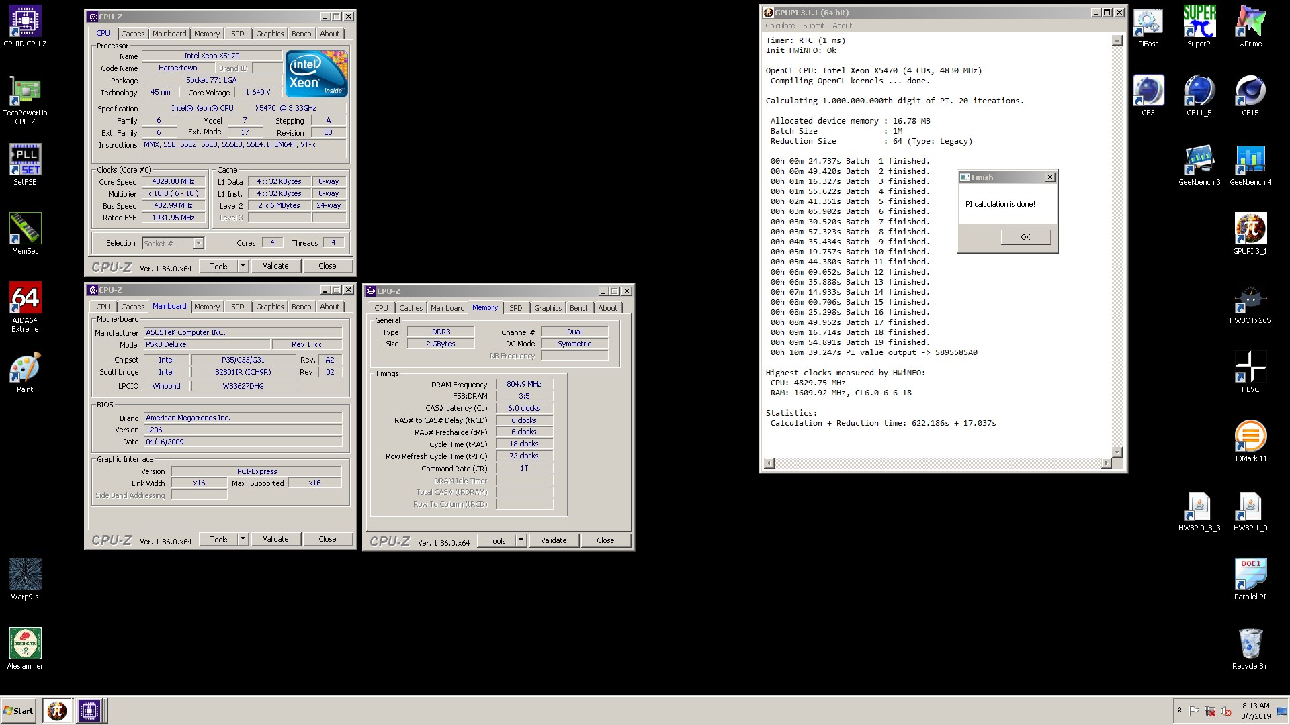Switch to Memory tab in top CPU-Z window
Image resolution: width=1290 pixels, height=725 pixels.
(207, 34)
